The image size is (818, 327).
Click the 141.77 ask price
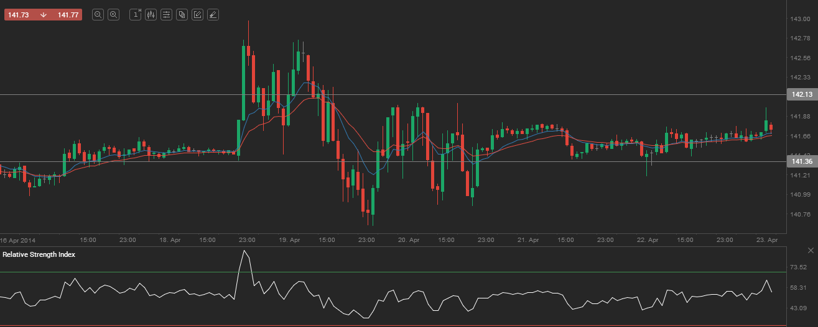(x=68, y=15)
